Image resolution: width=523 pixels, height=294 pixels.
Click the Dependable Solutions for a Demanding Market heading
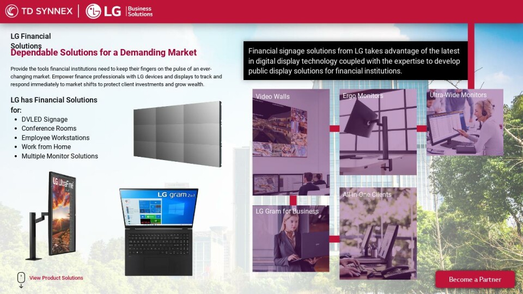pyautogui.click(x=104, y=53)
